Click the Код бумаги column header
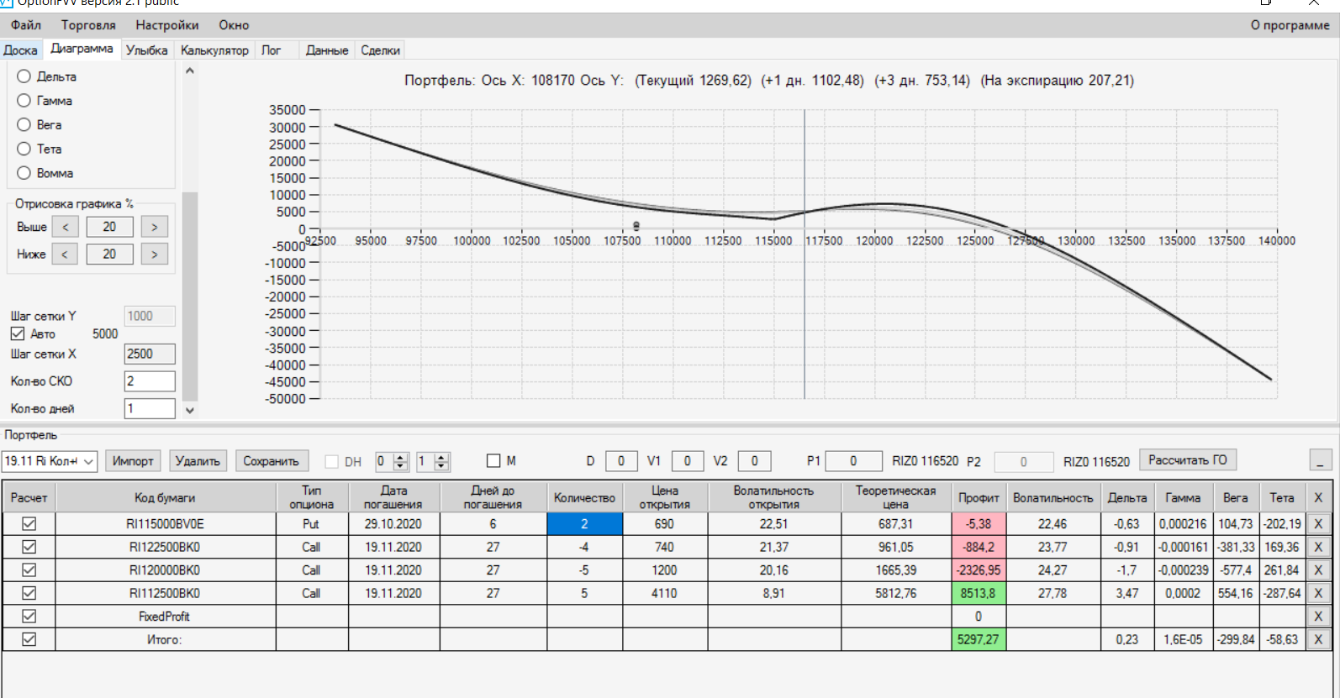The width and height of the screenshot is (1340, 698). click(165, 498)
